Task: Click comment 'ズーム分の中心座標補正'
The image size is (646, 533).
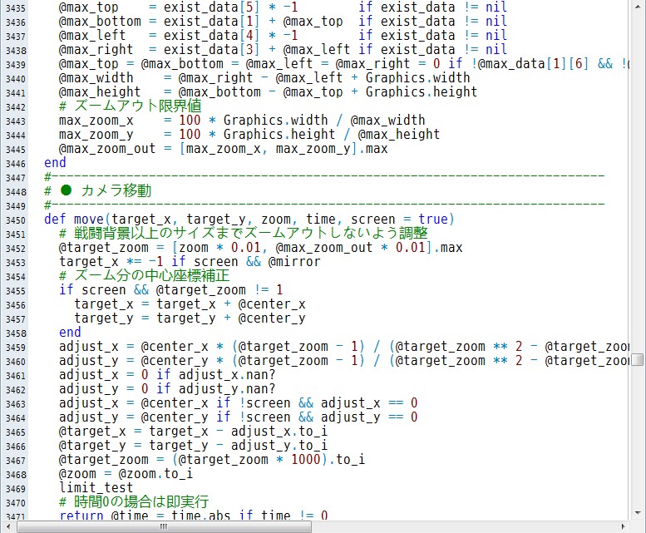Action: tap(151, 275)
